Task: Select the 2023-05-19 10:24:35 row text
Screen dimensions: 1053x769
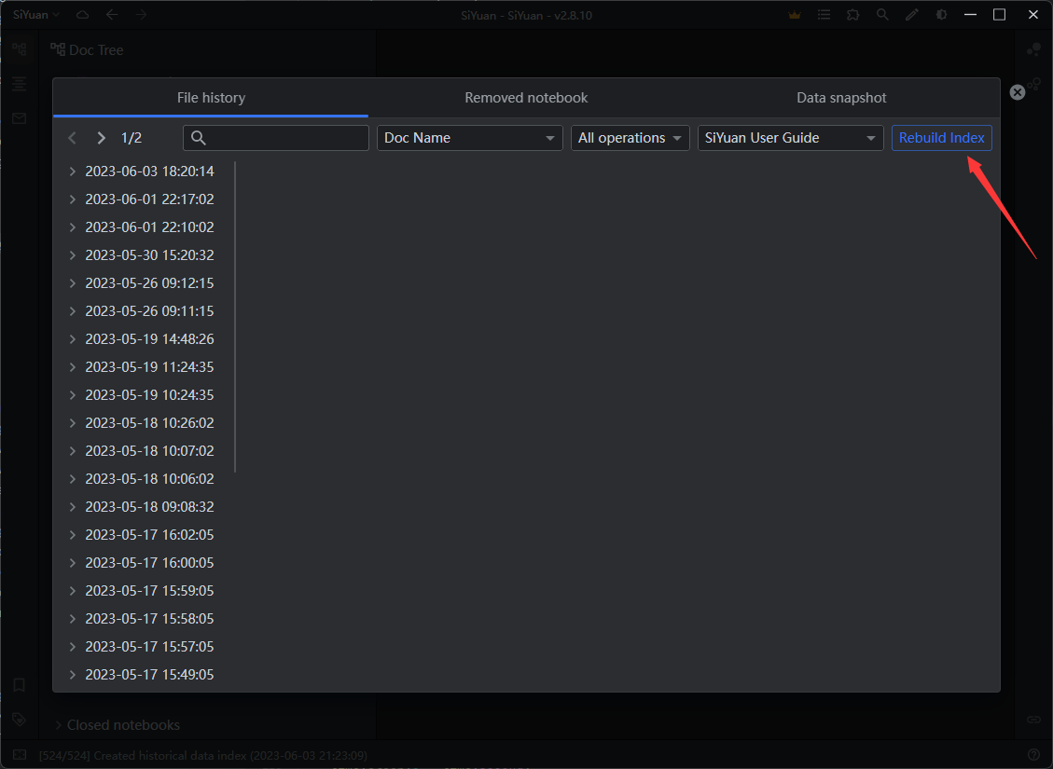Action: 149,395
